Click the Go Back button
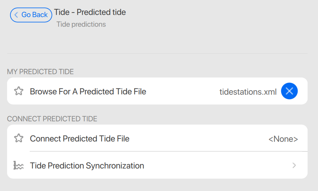Viewport: 318px width, 191px height. click(x=31, y=15)
